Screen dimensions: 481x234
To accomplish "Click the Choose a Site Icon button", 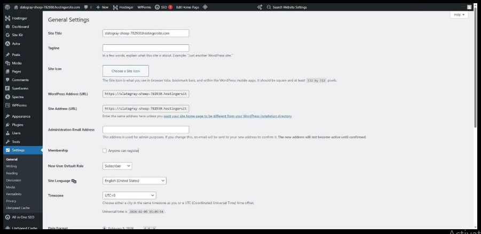I will [x=125, y=71].
